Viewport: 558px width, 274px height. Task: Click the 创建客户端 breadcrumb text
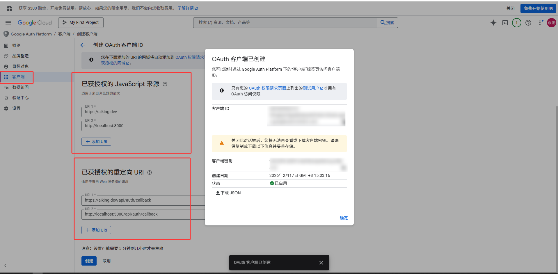(87, 34)
